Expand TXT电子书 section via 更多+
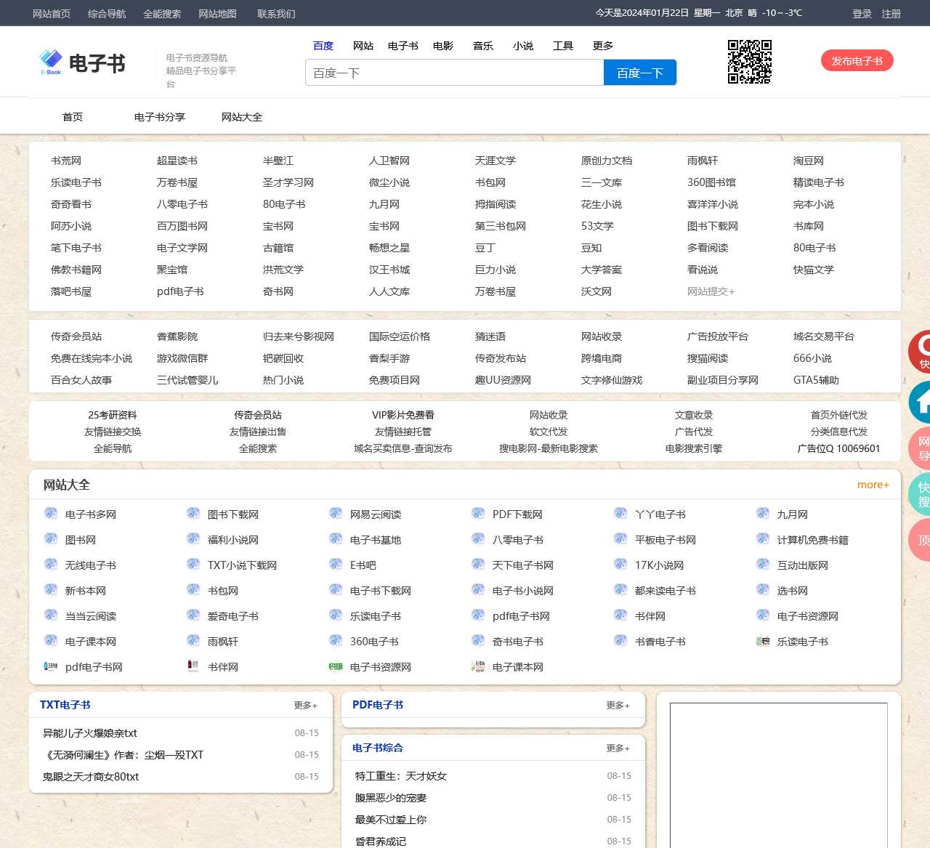Viewport: 930px width, 848px height. (x=305, y=705)
